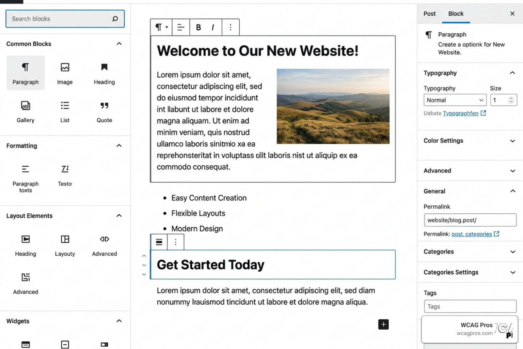Click the search magnifier icon
The width and height of the screenshot is (523, 349).
(x=115, y=19)
